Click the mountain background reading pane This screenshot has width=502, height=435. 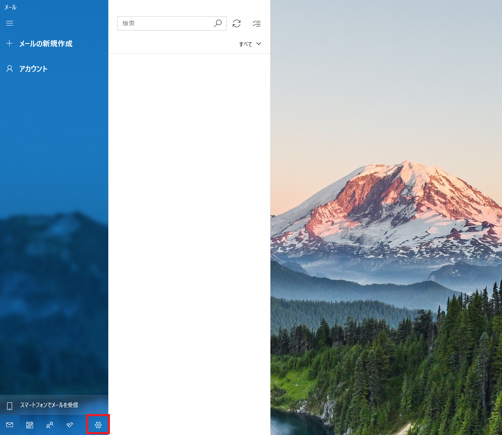(386, 217)
